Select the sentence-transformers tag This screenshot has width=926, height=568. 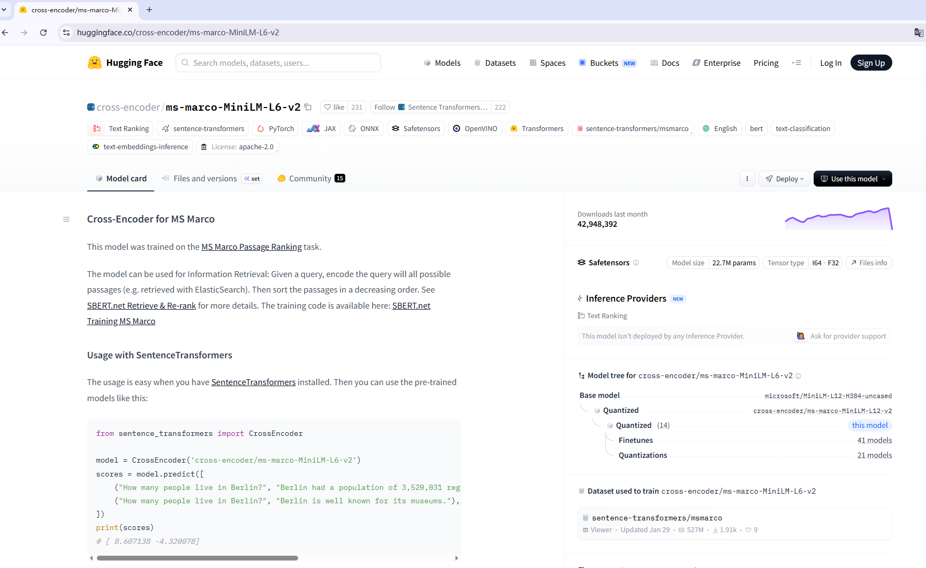(x=203, y=128)
